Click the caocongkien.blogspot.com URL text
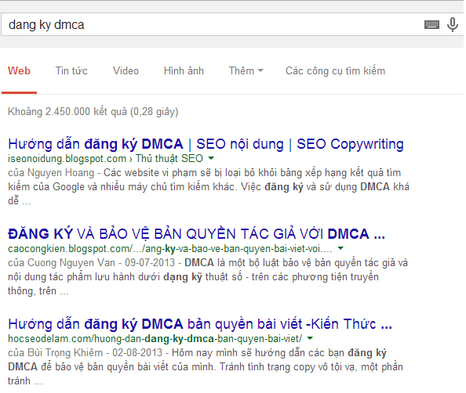The width and height of the screenshot is (466, 393). [170, 248]
